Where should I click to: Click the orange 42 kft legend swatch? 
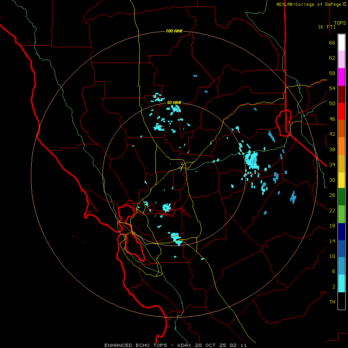coord(341,146)
